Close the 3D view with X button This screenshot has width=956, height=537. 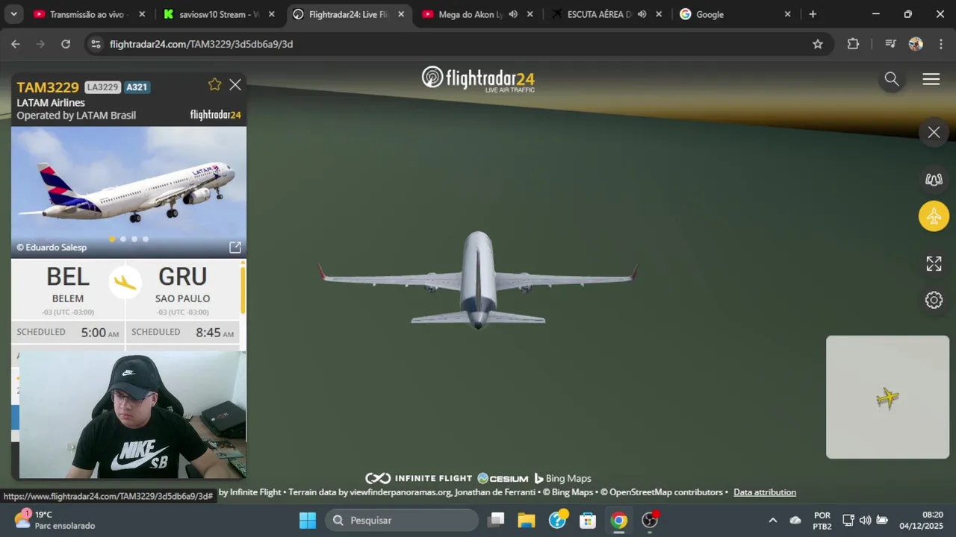pyautogui.click(x=934, y=132)
